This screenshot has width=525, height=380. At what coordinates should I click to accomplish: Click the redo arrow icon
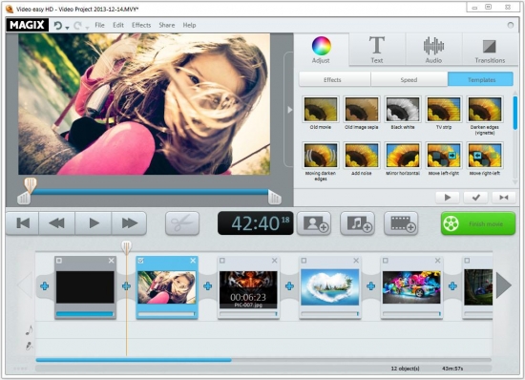(x=77, y=26)
